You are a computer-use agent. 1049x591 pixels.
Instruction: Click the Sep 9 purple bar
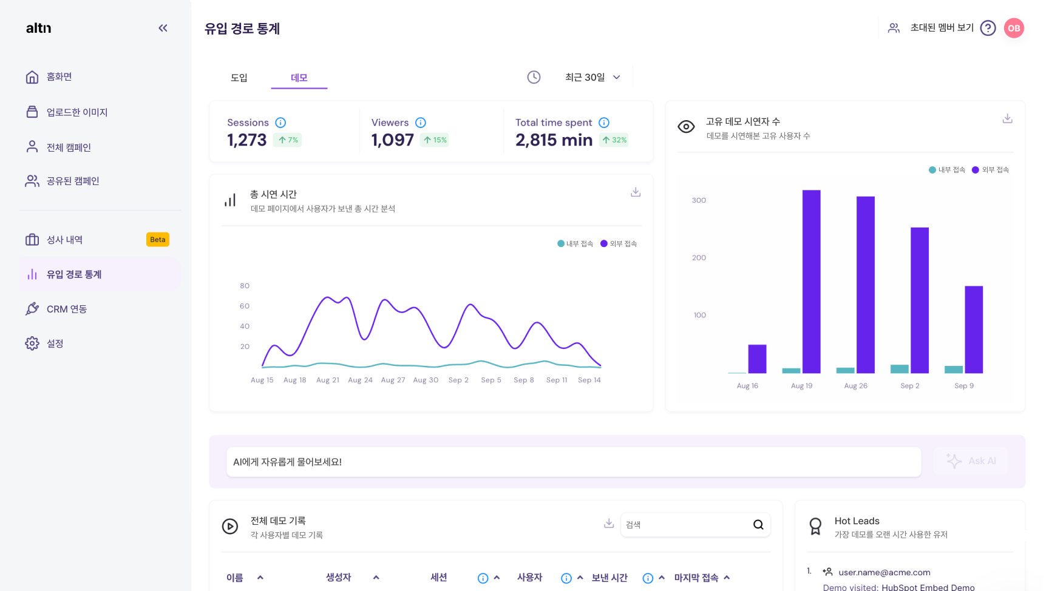click(x=974, y=329)
